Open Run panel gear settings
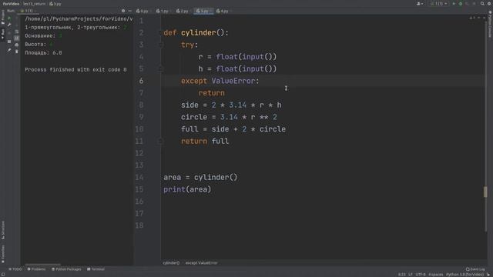 pyautogui.click(x=123, y=11)
